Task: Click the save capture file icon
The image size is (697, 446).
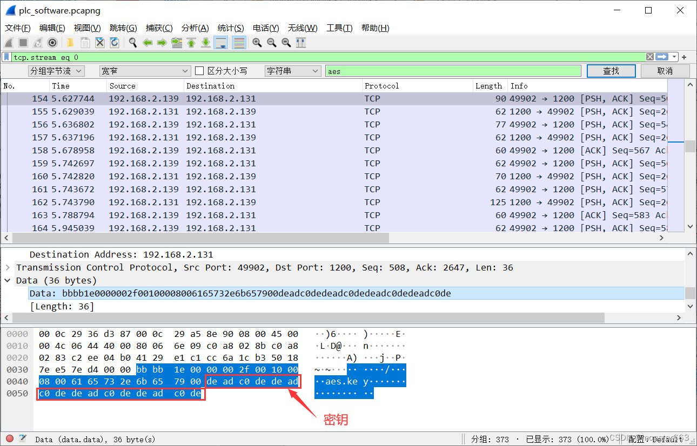Action: pyautogui.click(x=85, y=43)
